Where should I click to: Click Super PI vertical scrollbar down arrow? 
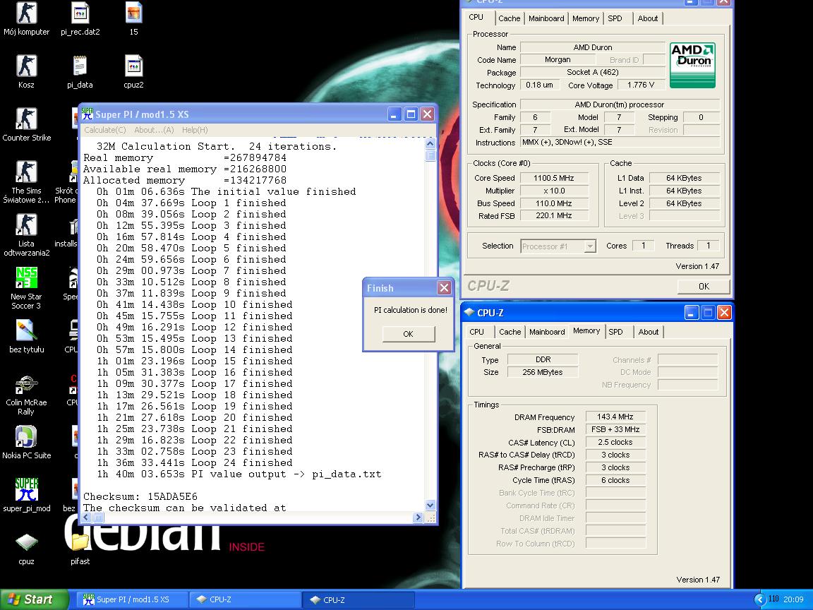(x=430, y=506)
